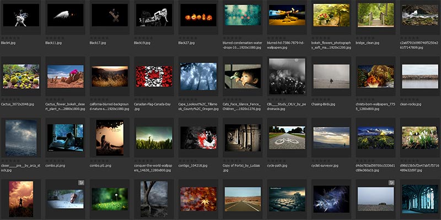Image resolution: width=441 pixels, height=220 pixels.
Task: Select the Cactus_3072x2048.jpg thumbnail
Action: click(x=21, y=76)
